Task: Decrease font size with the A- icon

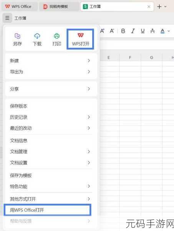Action: click(112, 31)
